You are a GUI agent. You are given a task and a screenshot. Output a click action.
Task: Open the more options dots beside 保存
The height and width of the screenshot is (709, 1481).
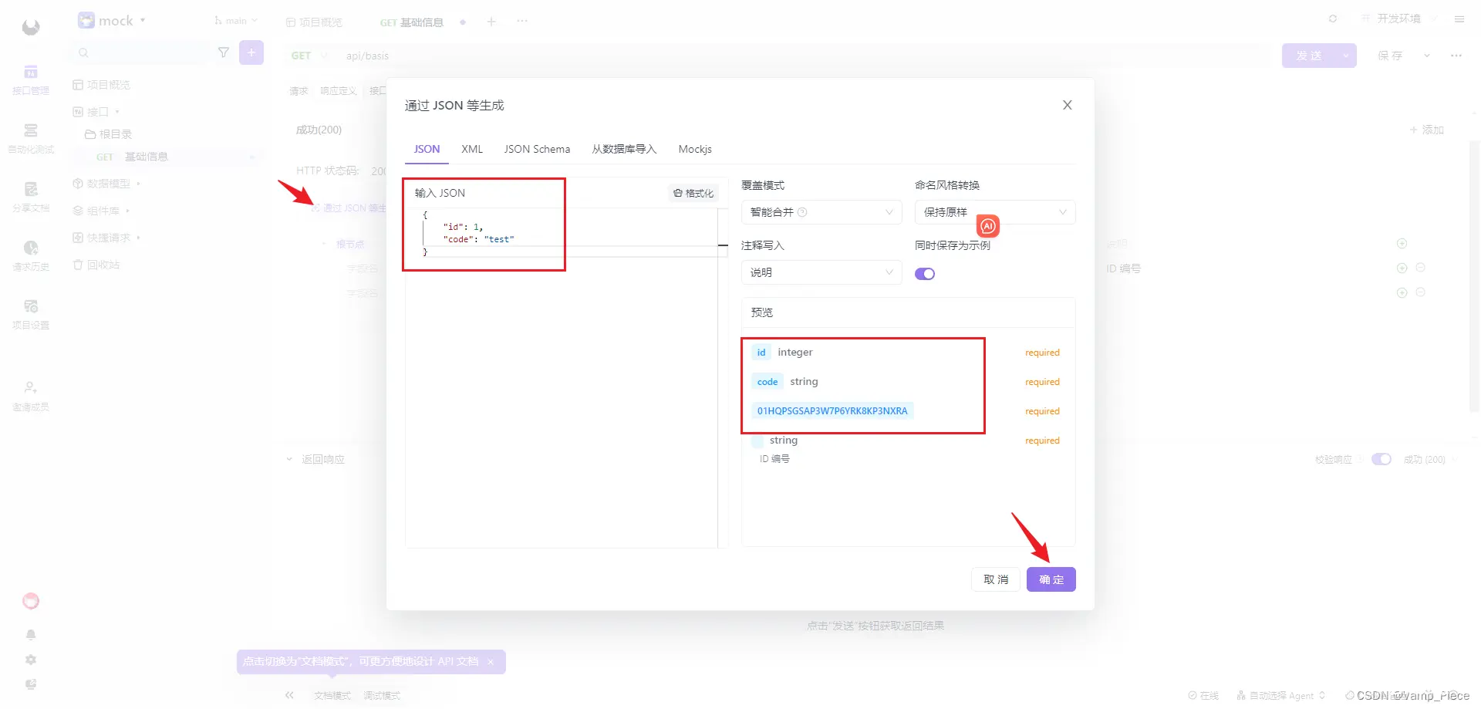click(1456, 56)
